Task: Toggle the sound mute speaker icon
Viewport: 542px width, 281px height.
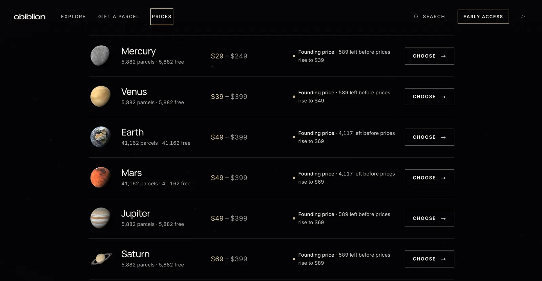Action: click(523, 17)
